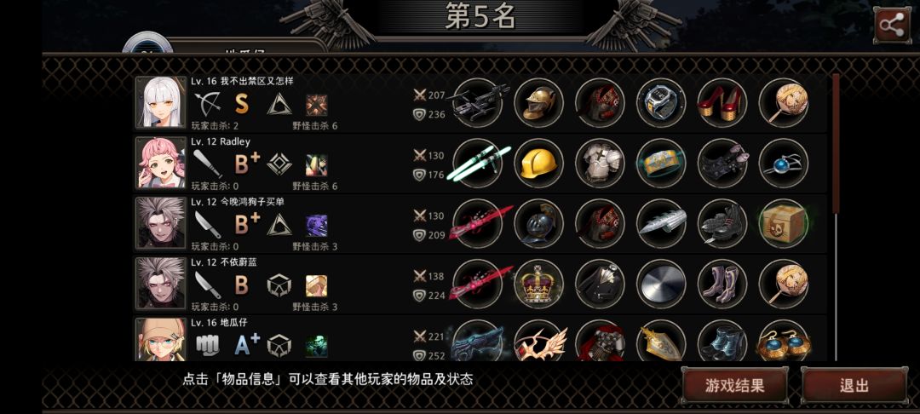Tap the purple boots in 不依蔚蓝 row

pos(722,284)
